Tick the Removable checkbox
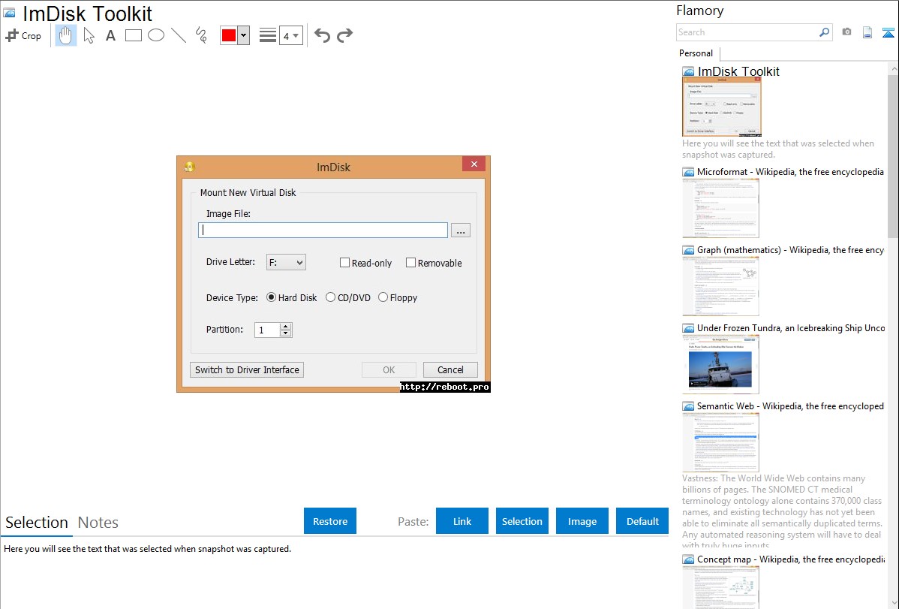 pyautogui.click(x=411, y=263)
